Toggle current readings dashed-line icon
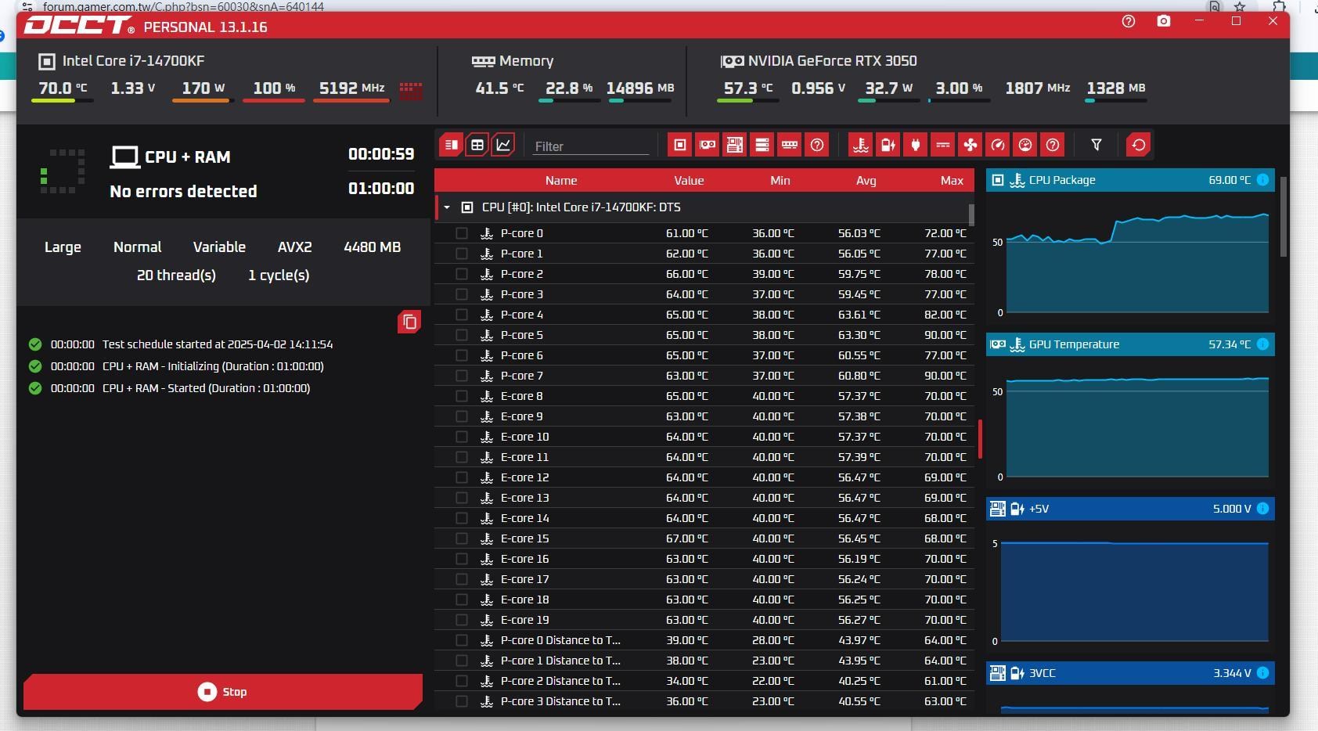 [943, 145]
